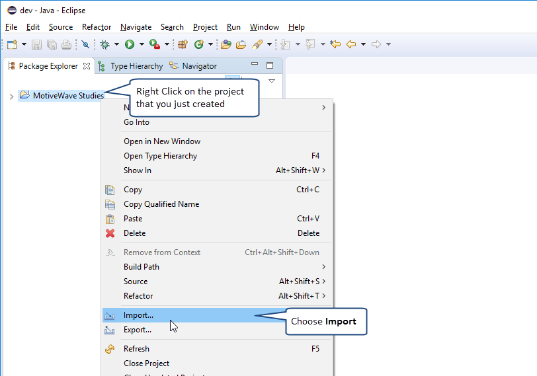Viewport: 537px width, 376px height.
Task: Open the Refactor menu in menu bar
Action: click(97, 27)
